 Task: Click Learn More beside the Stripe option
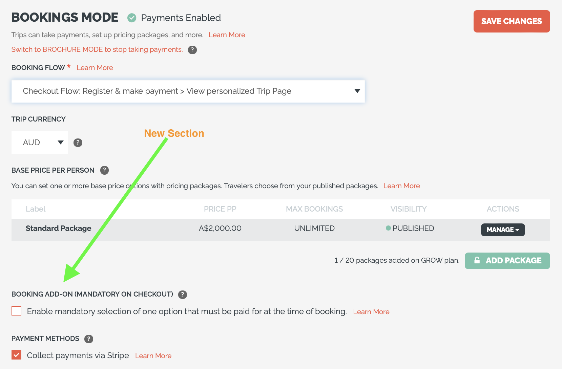point(153,355)
